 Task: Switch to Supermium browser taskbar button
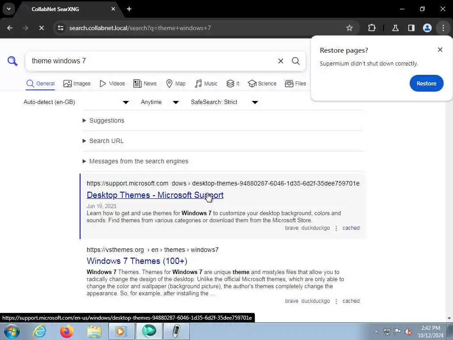pos(149,331)
